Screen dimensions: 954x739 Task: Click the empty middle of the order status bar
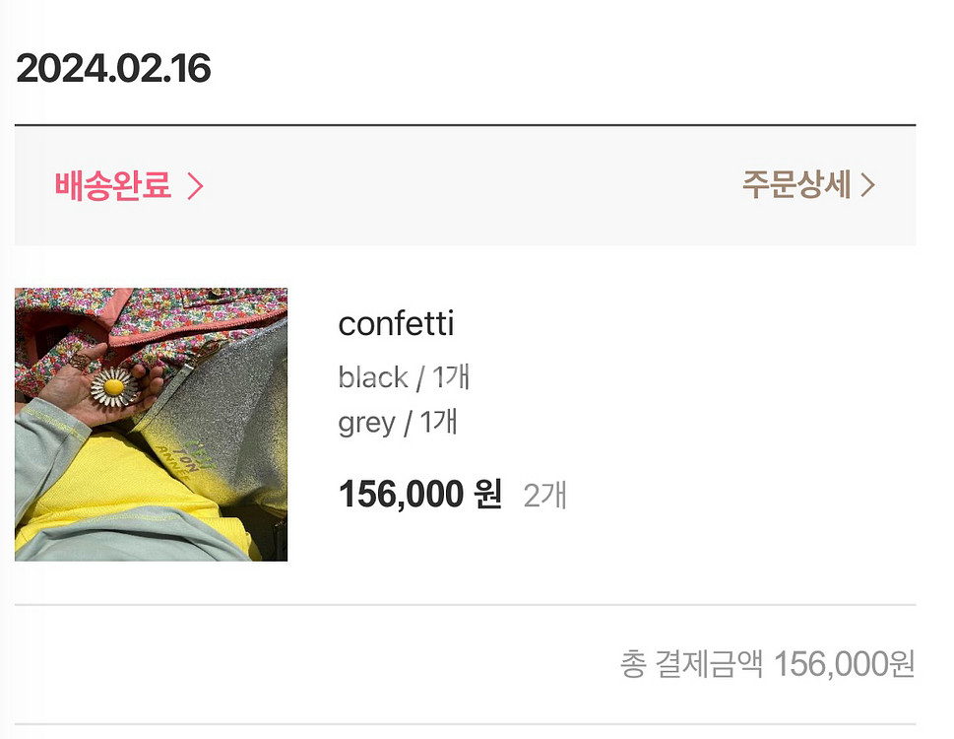(473, 185)
